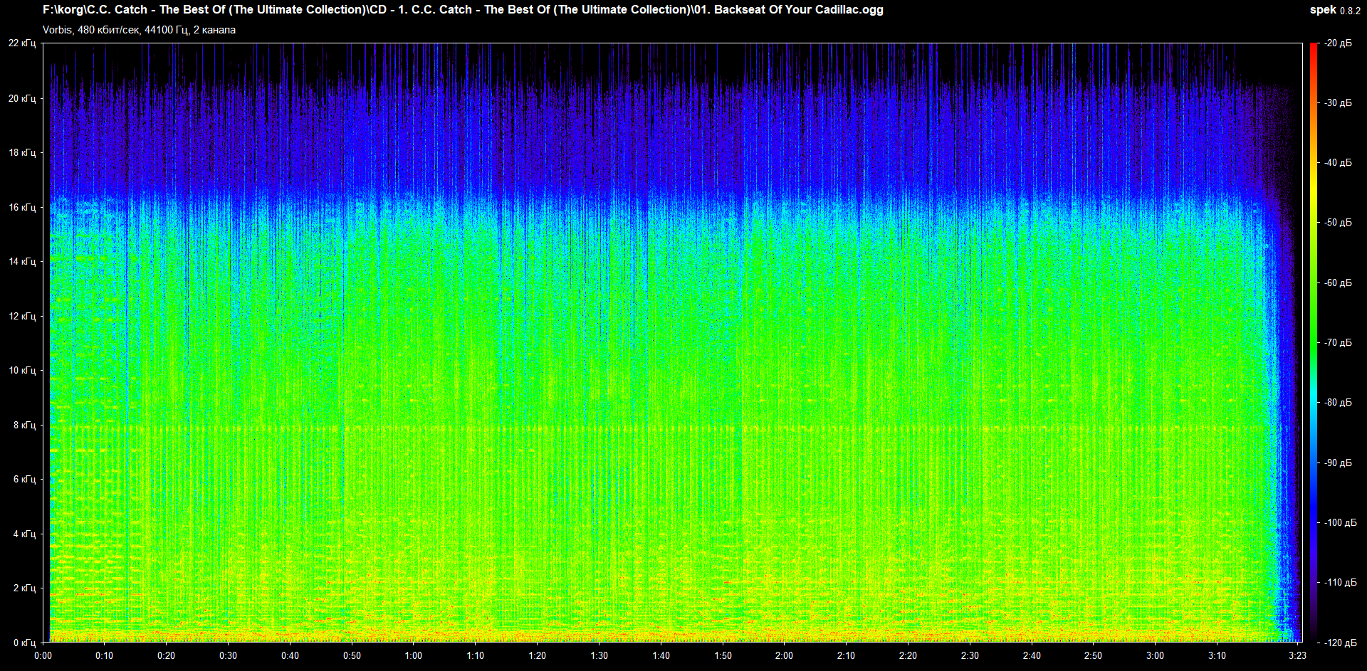Click the -100 дБ scale label
Image resolution: width=1367 pixels, height=671 pixels.
(x=1340, y=522)
